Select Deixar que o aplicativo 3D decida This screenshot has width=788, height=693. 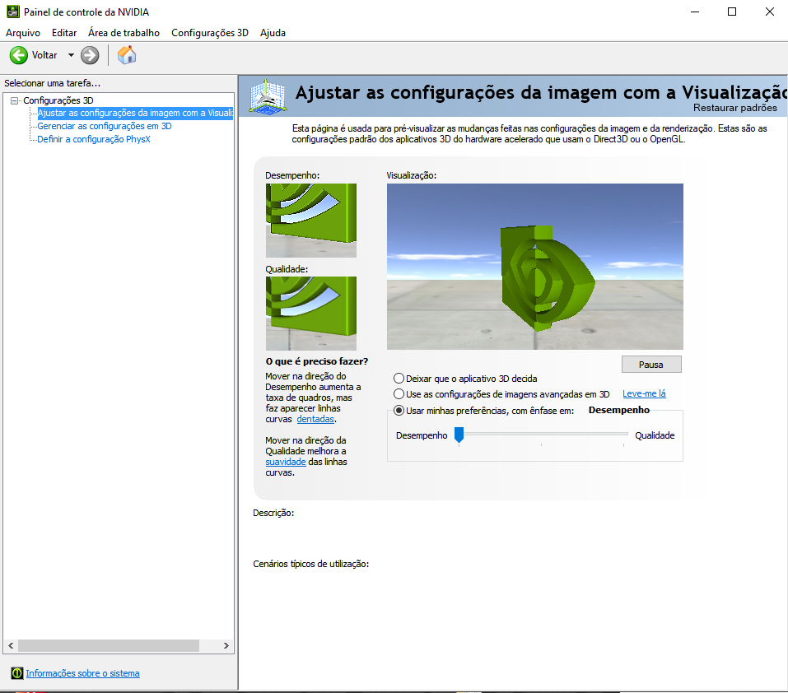pos(399,378)
